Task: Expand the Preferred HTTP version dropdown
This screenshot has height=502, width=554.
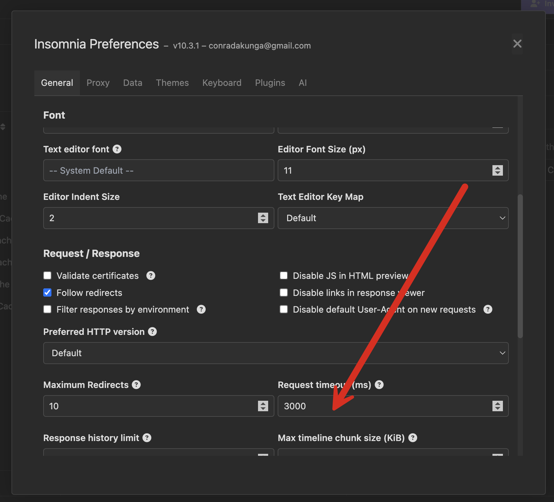Action: pyautogui.click(x=276, y=353)
